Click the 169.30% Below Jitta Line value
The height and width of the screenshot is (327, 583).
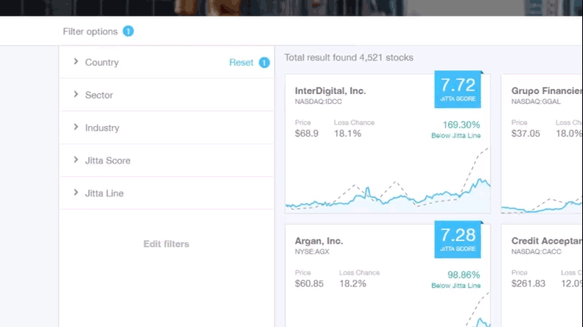pos(456,129)
